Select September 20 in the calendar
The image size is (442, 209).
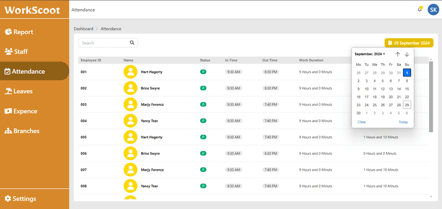click(391, 97)
